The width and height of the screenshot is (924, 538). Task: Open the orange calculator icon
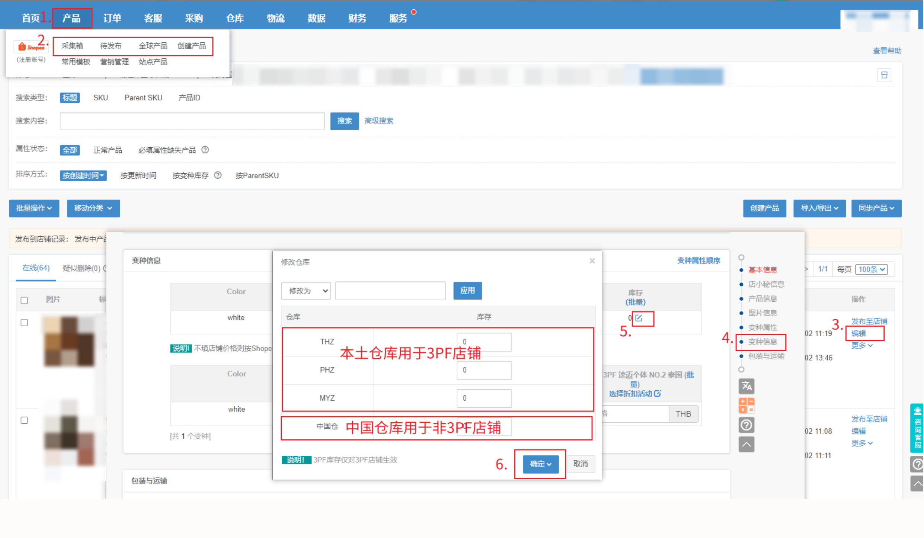click(746, 406)
